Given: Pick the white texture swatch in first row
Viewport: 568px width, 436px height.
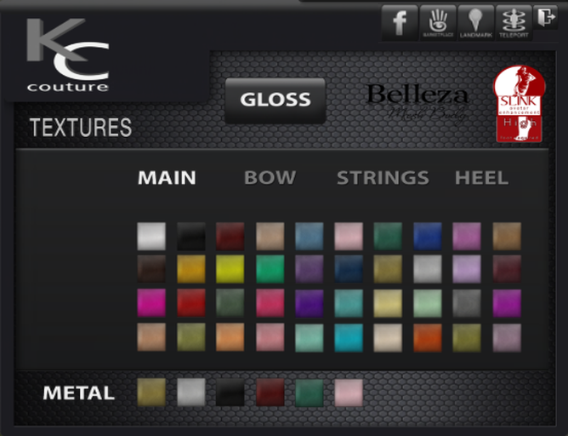Looking at the screenshot, I should (151, 237).
